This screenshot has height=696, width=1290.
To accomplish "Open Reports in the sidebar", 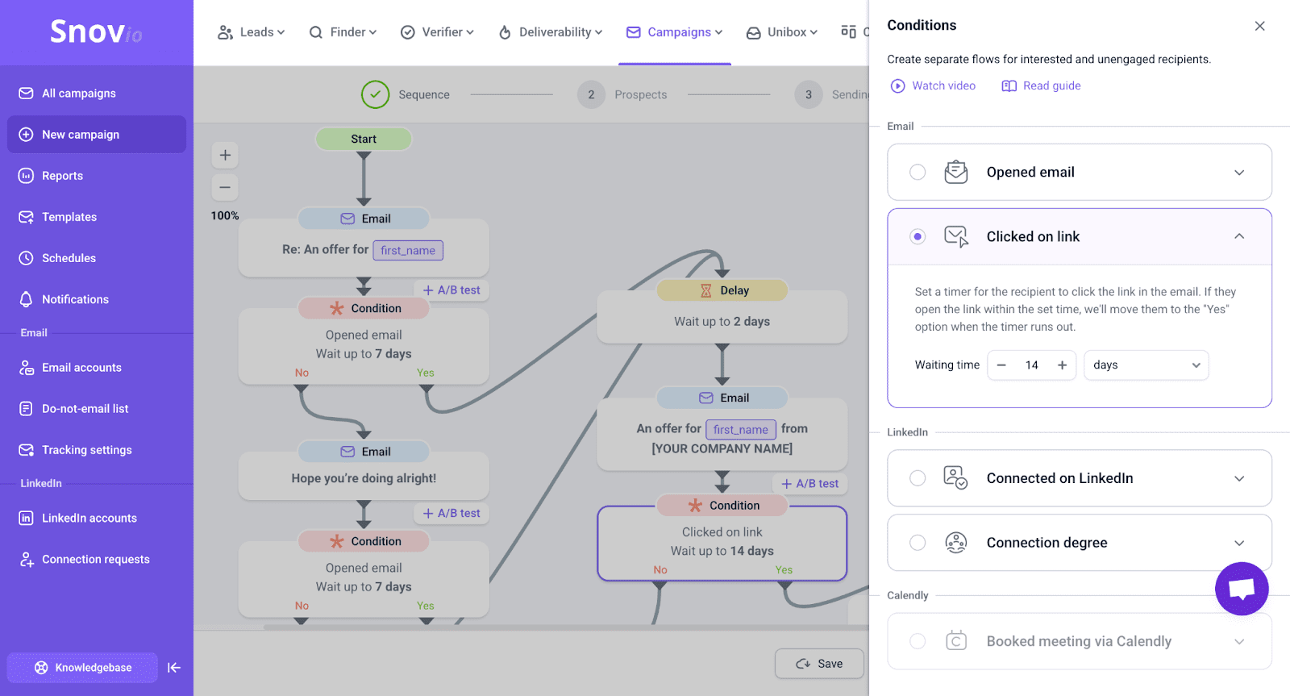I will (62, 176).
